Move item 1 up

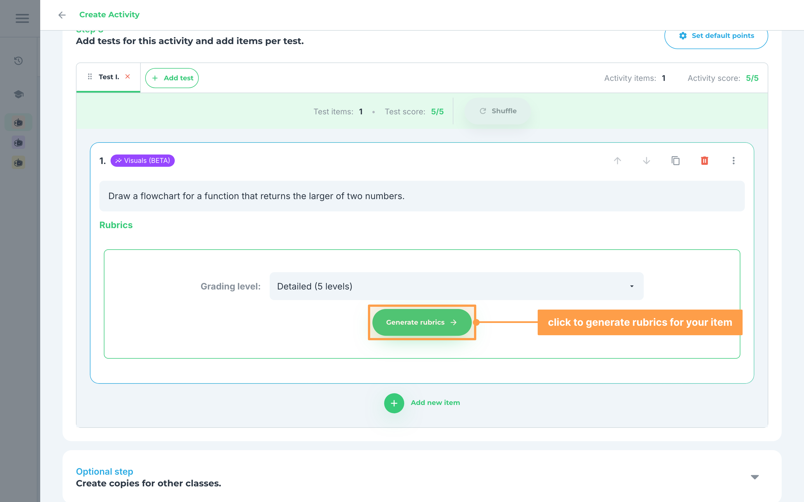click(x=617, y=161)
